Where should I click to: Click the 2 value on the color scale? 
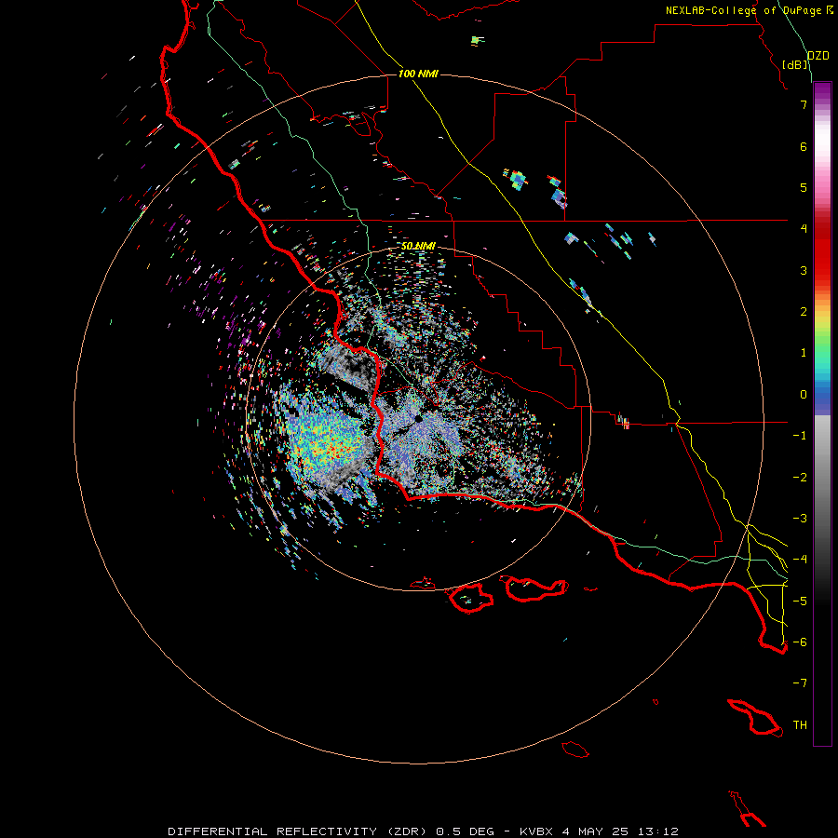pos(804,312)
